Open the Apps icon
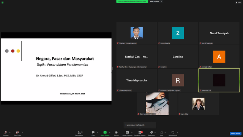The height and width of the screenshot is (137, 243). pyautogui.click(x=161, y=133)
